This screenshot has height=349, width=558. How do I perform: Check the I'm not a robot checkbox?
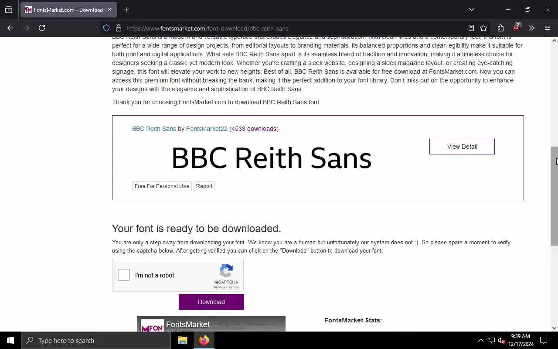pos(124,275)
